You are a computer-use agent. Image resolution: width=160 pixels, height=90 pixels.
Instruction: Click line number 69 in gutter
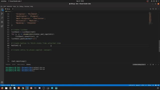pyautogui.click(x=8, y=45)
